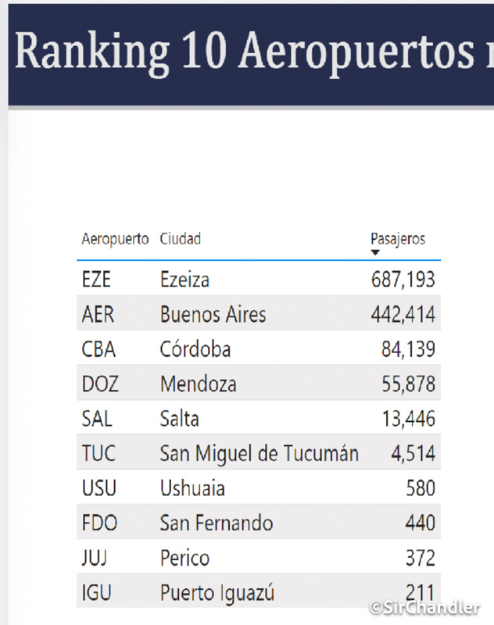The height and width of the screenshot is (625, 494).
Task: Click the 687,193 passengers value
Action: tap(403, 279)
